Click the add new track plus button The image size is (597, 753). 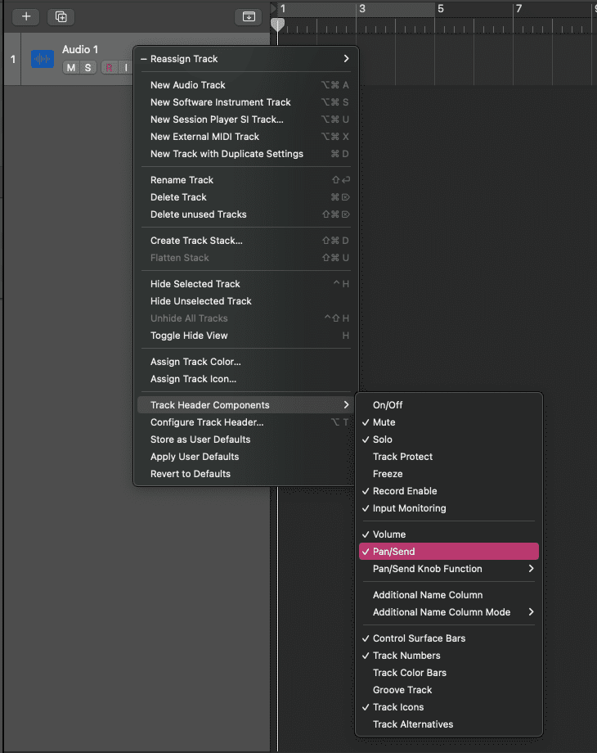point(26,16)
